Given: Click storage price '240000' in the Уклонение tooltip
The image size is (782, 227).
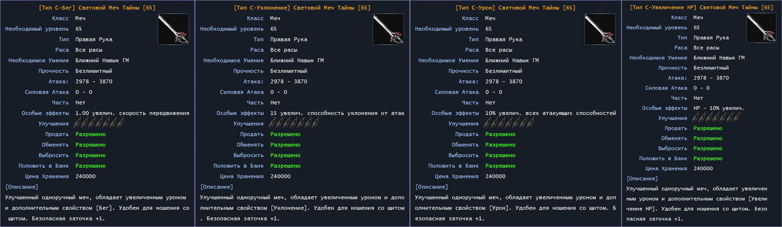Looking at the screenshot, I should point(281,176).
